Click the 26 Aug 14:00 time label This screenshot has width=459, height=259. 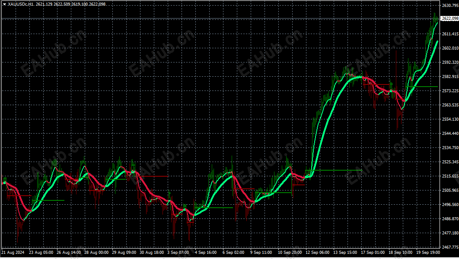tap(69, 252)
